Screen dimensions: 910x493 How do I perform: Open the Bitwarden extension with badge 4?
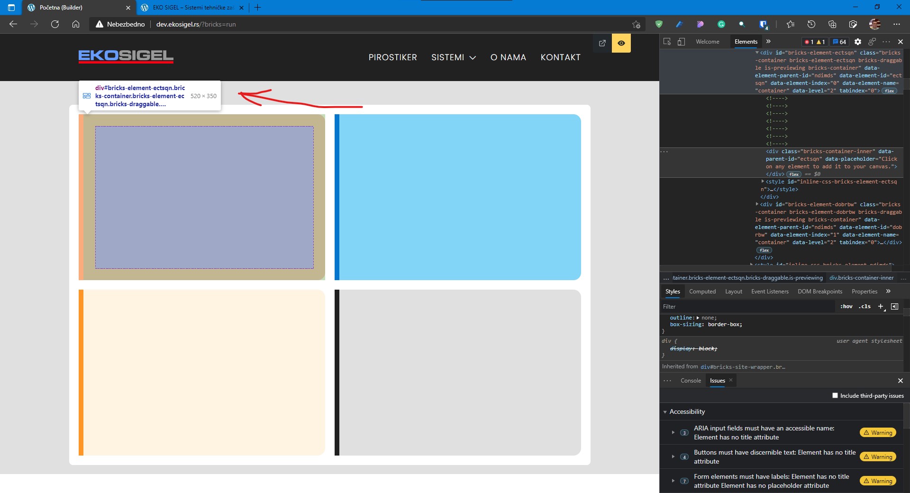[763, 25]
